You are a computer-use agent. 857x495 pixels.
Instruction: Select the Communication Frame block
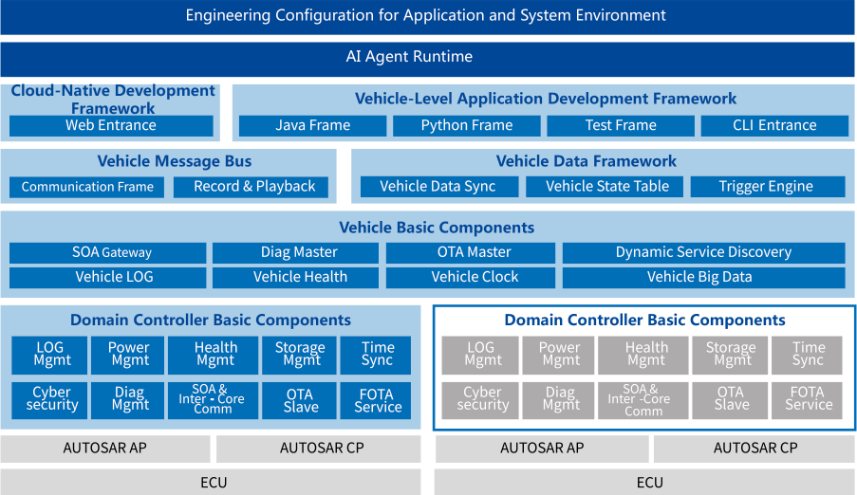click(87, 187)
